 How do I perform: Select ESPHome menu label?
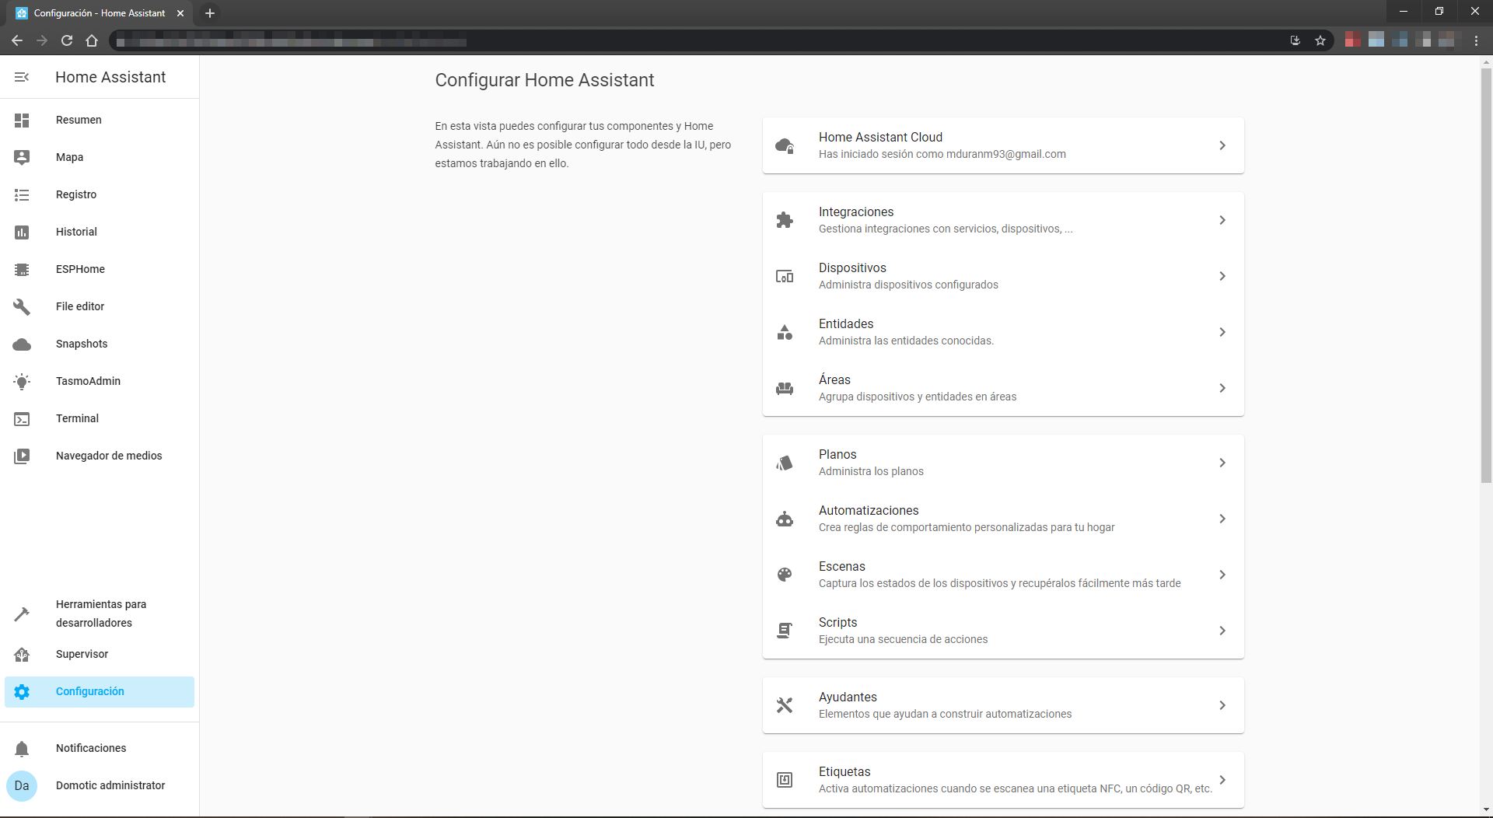[80, 269]
